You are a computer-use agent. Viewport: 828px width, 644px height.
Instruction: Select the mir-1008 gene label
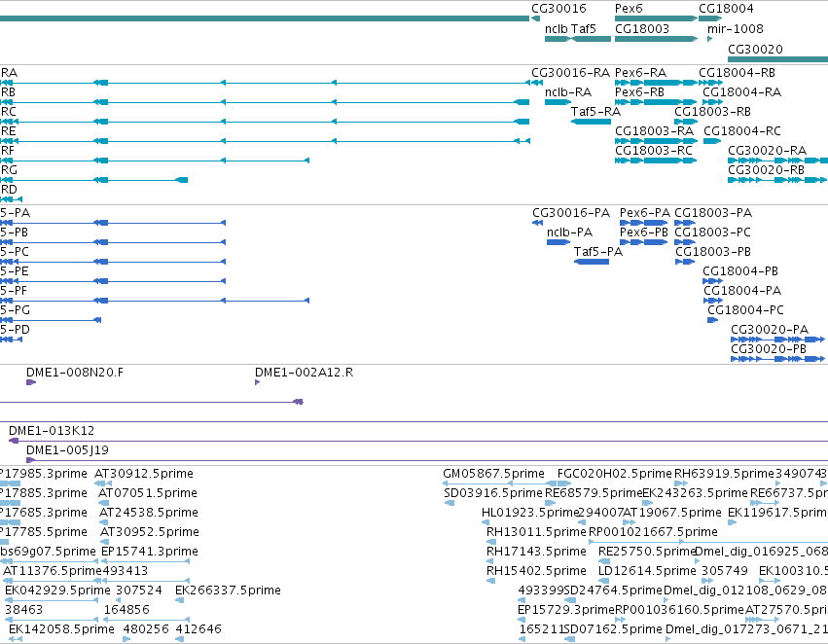pos(735,28)
